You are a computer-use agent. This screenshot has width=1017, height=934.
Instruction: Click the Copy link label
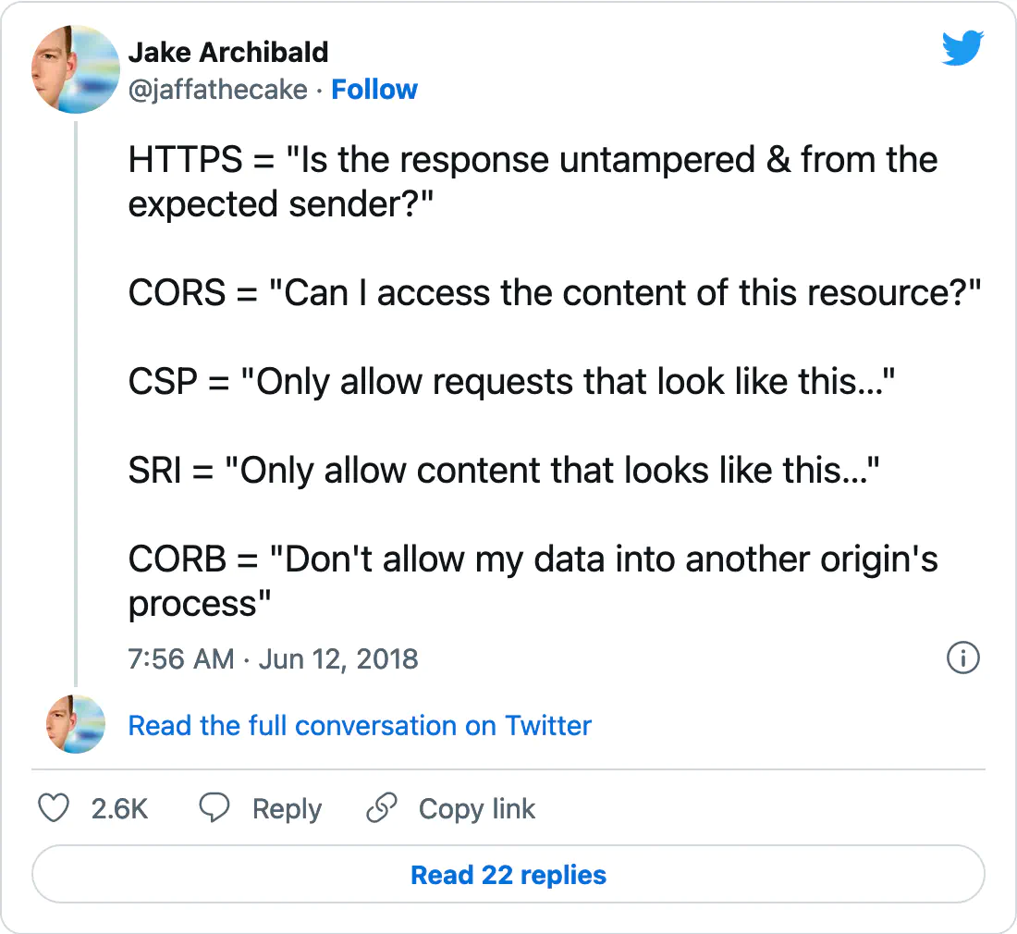477,809
